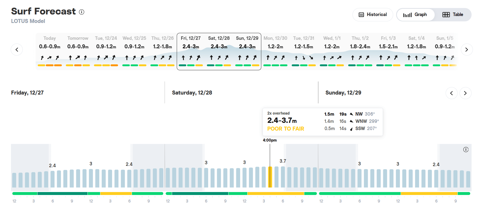Switch to Graph view

(x=415, y=15)
